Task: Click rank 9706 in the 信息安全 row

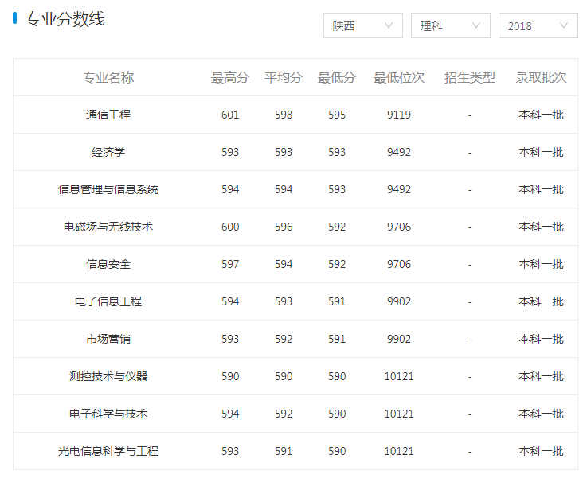Action: tap(399, 264)
